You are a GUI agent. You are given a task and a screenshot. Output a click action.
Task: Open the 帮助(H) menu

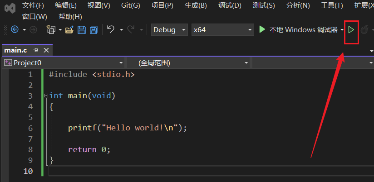[70, 17]
